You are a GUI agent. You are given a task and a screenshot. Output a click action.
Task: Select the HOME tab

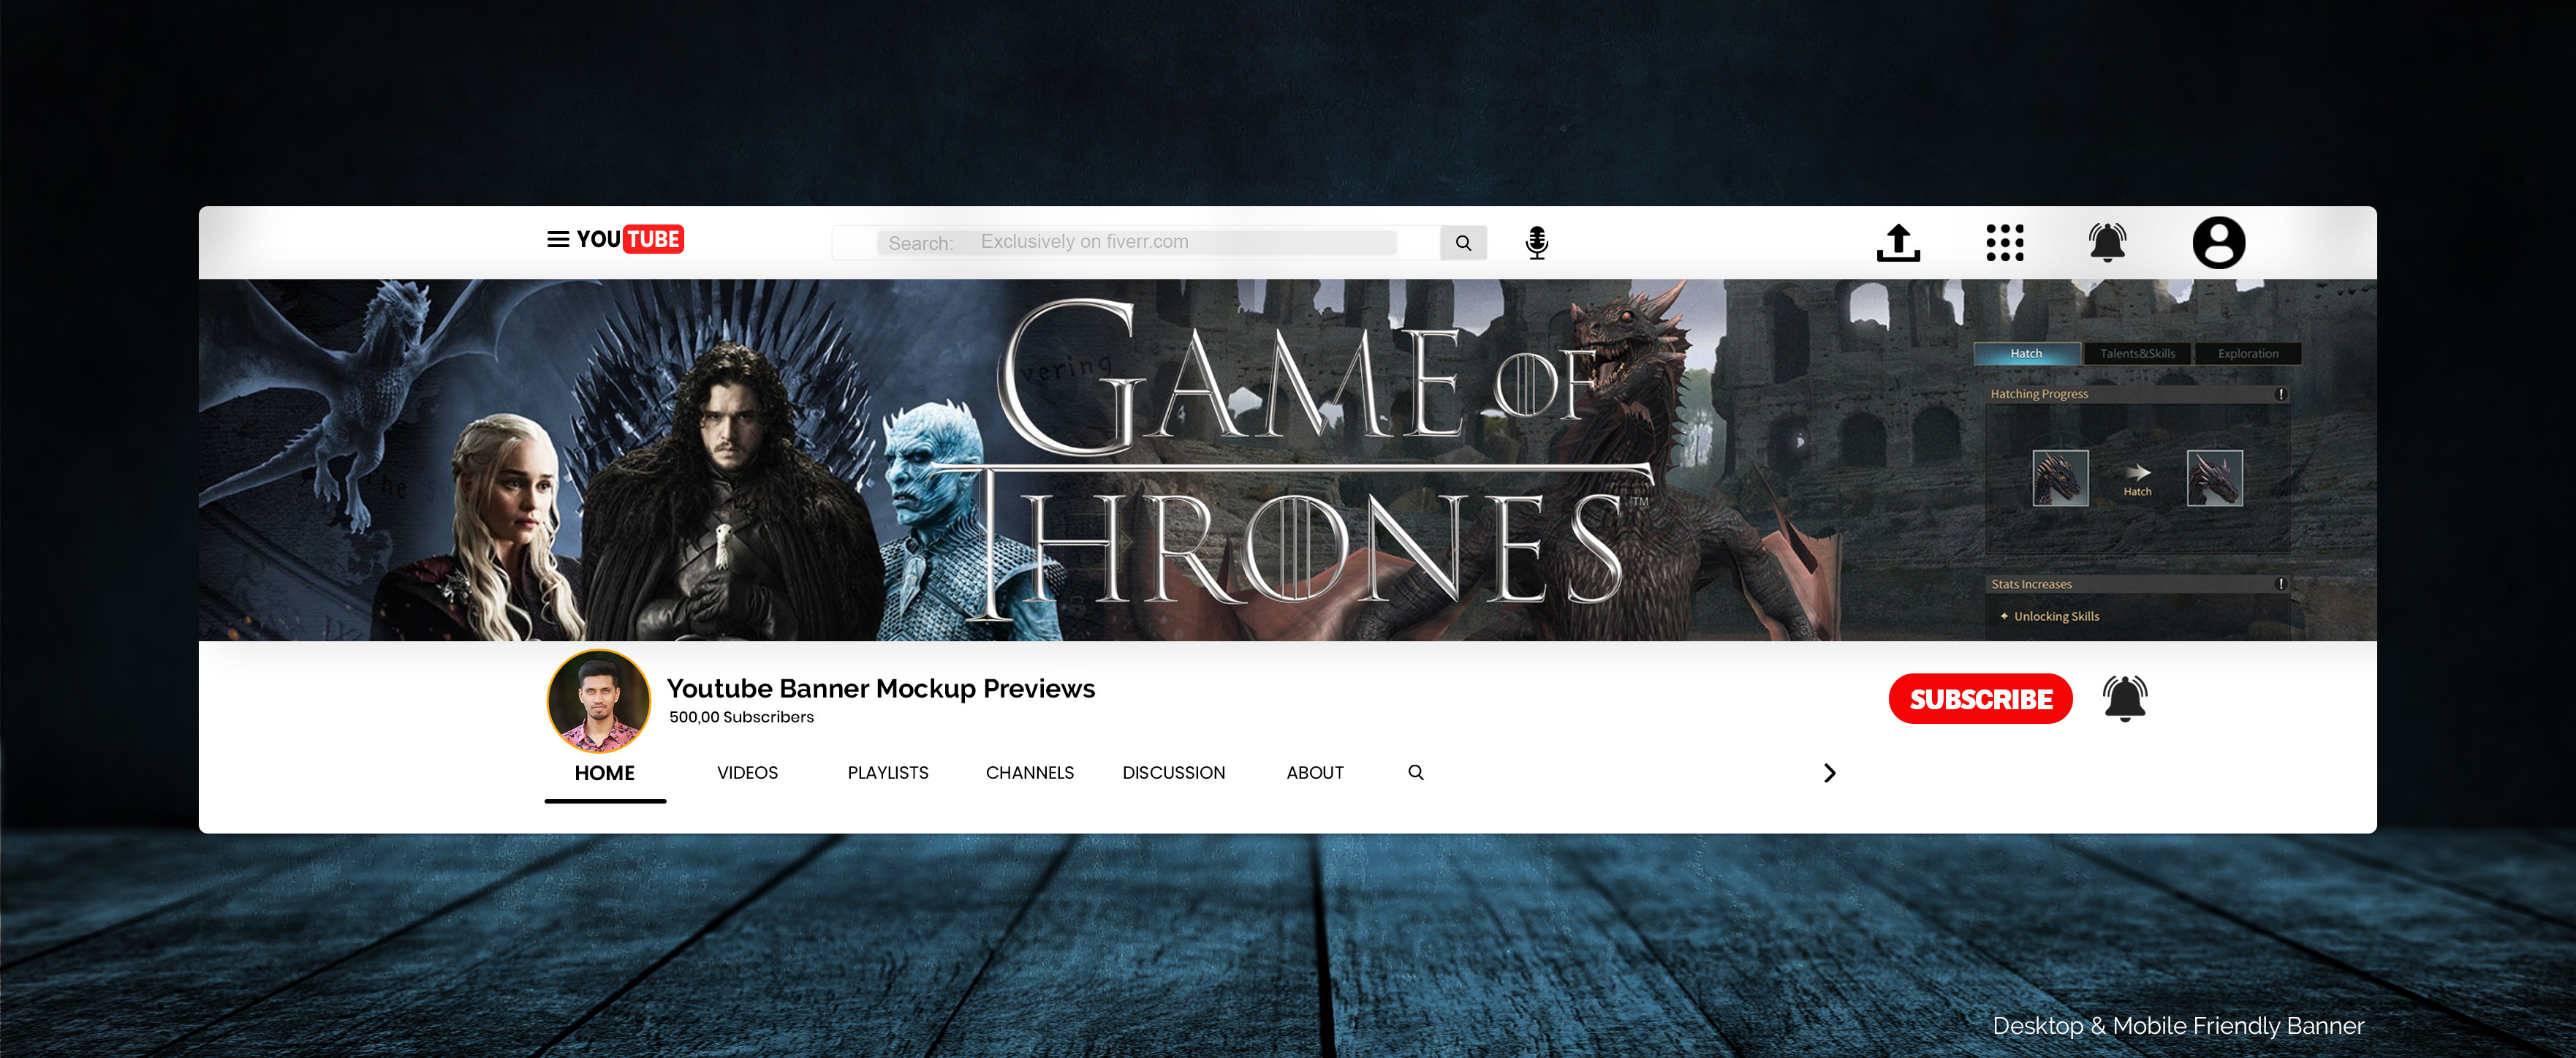pyautogui.click(x=604, y=773)
